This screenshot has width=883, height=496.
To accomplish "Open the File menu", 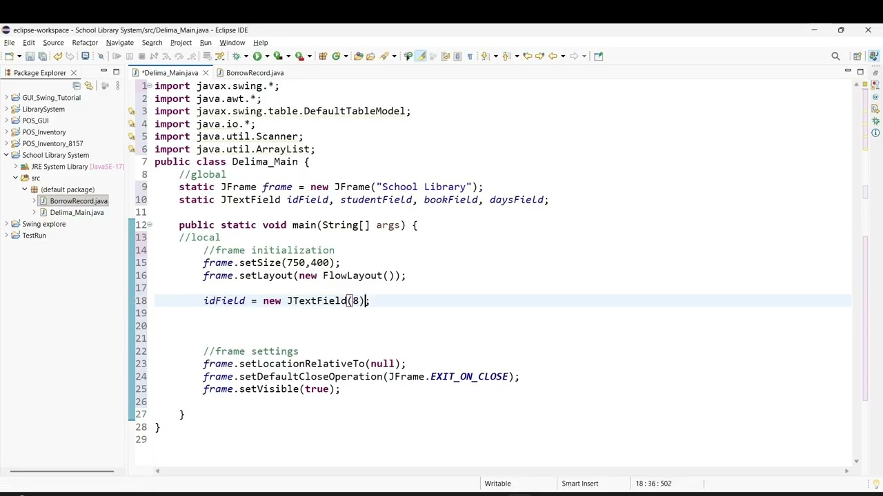I will coord(10,43).
